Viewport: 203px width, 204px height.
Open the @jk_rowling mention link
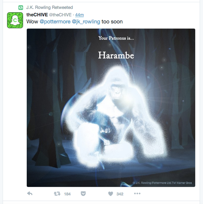pos(86,22)
